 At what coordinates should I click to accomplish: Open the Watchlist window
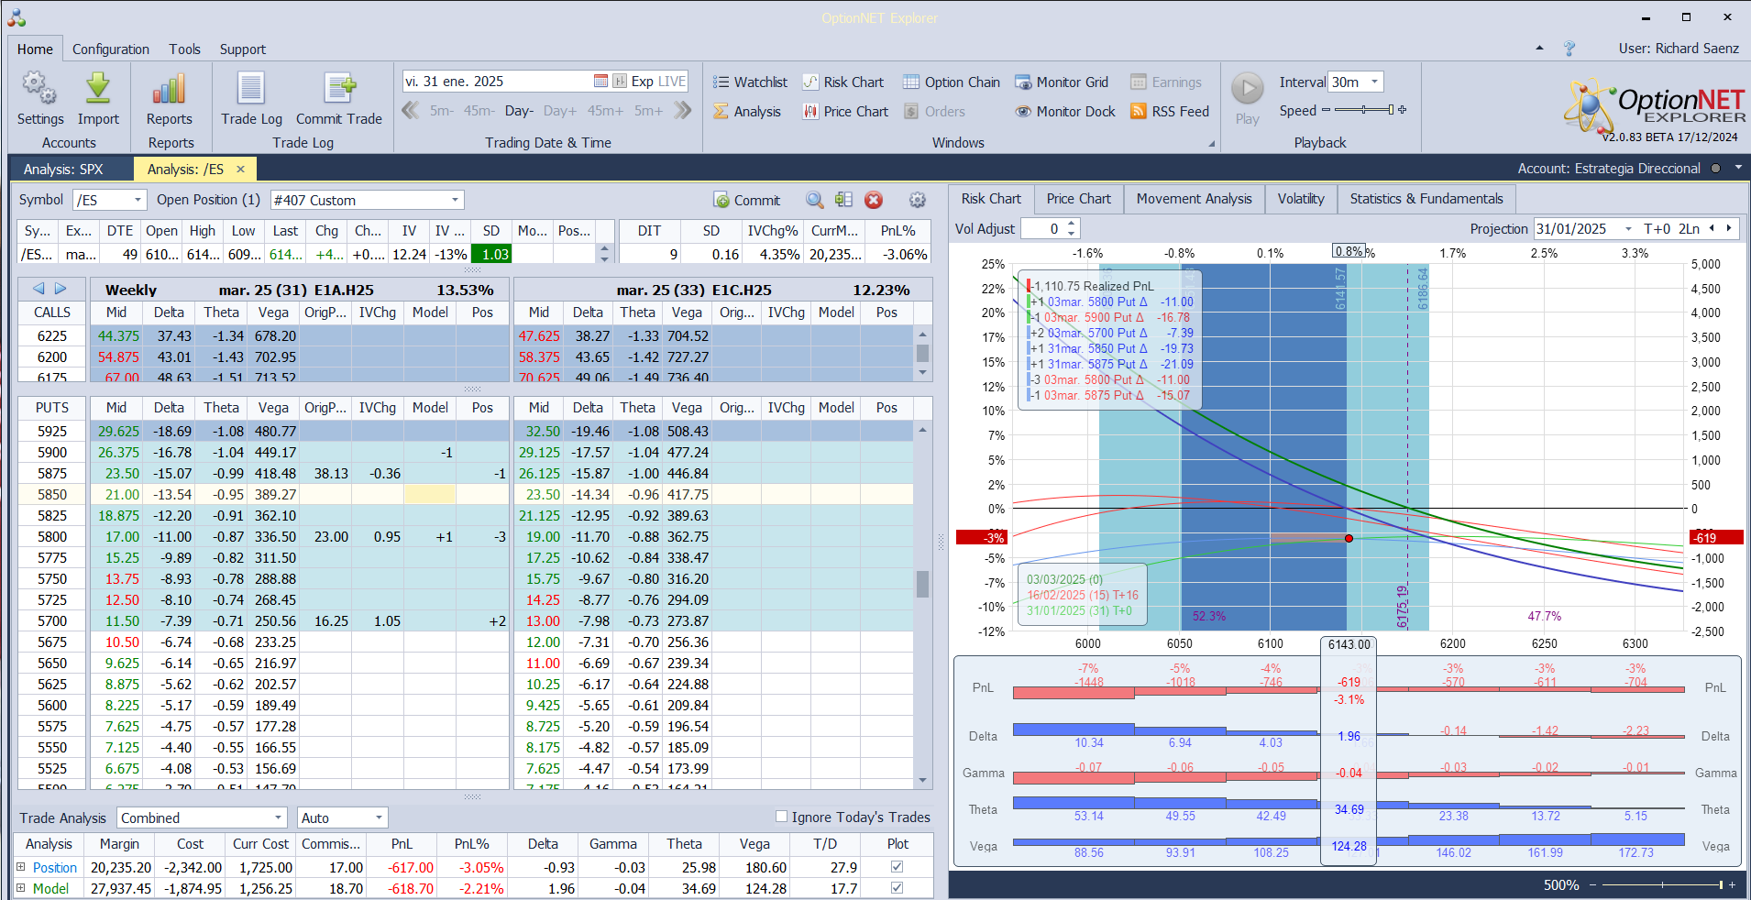point(751,82)
